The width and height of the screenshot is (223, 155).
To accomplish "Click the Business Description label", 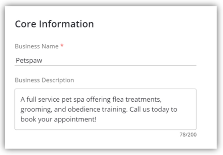I will (44, 80).
